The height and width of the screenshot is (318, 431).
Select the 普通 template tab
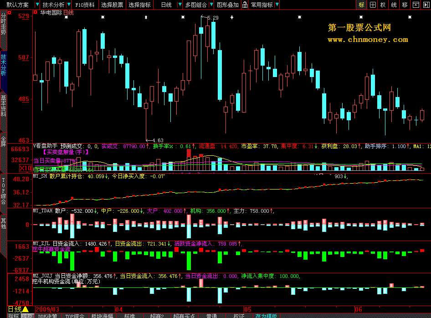click(212, 316)
